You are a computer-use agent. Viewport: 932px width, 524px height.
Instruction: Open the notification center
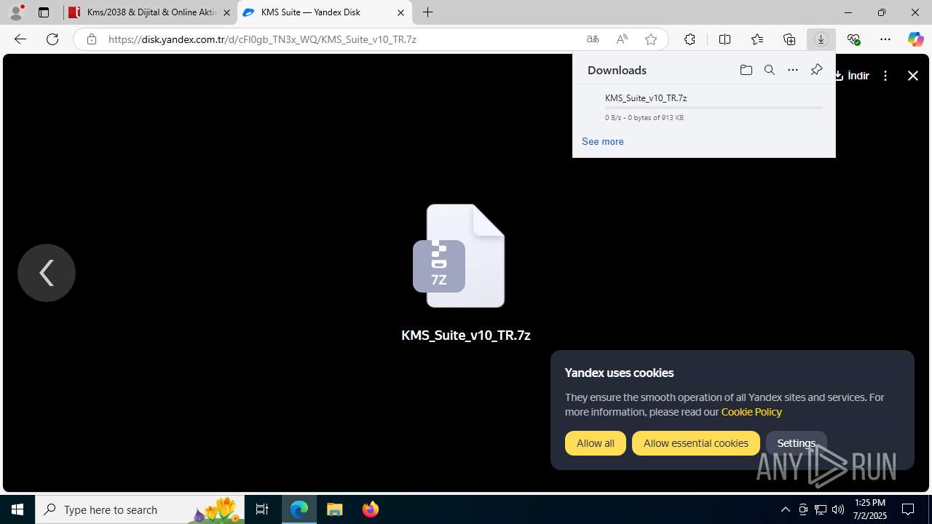pyautogui.click(x=909, y=509)
